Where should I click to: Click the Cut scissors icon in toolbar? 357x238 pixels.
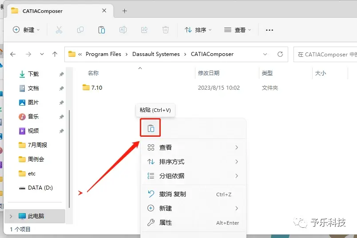coord(59,30)
